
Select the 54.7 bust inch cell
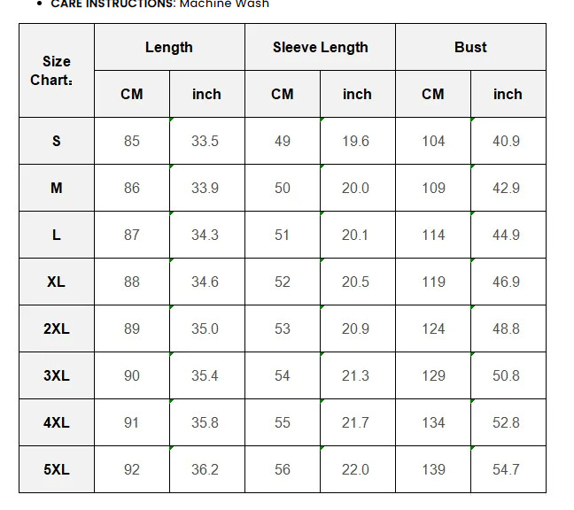pos(508,469)
